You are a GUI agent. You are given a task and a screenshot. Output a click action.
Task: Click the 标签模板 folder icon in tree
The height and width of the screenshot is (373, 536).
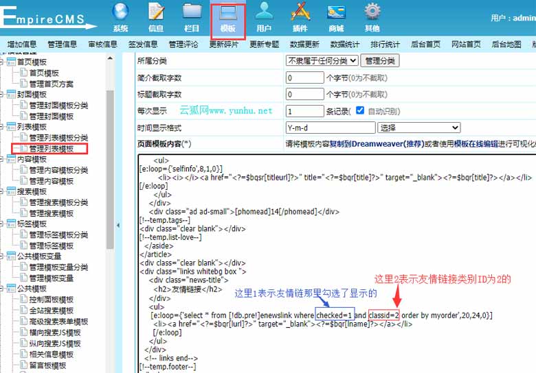tap(11, 224)
